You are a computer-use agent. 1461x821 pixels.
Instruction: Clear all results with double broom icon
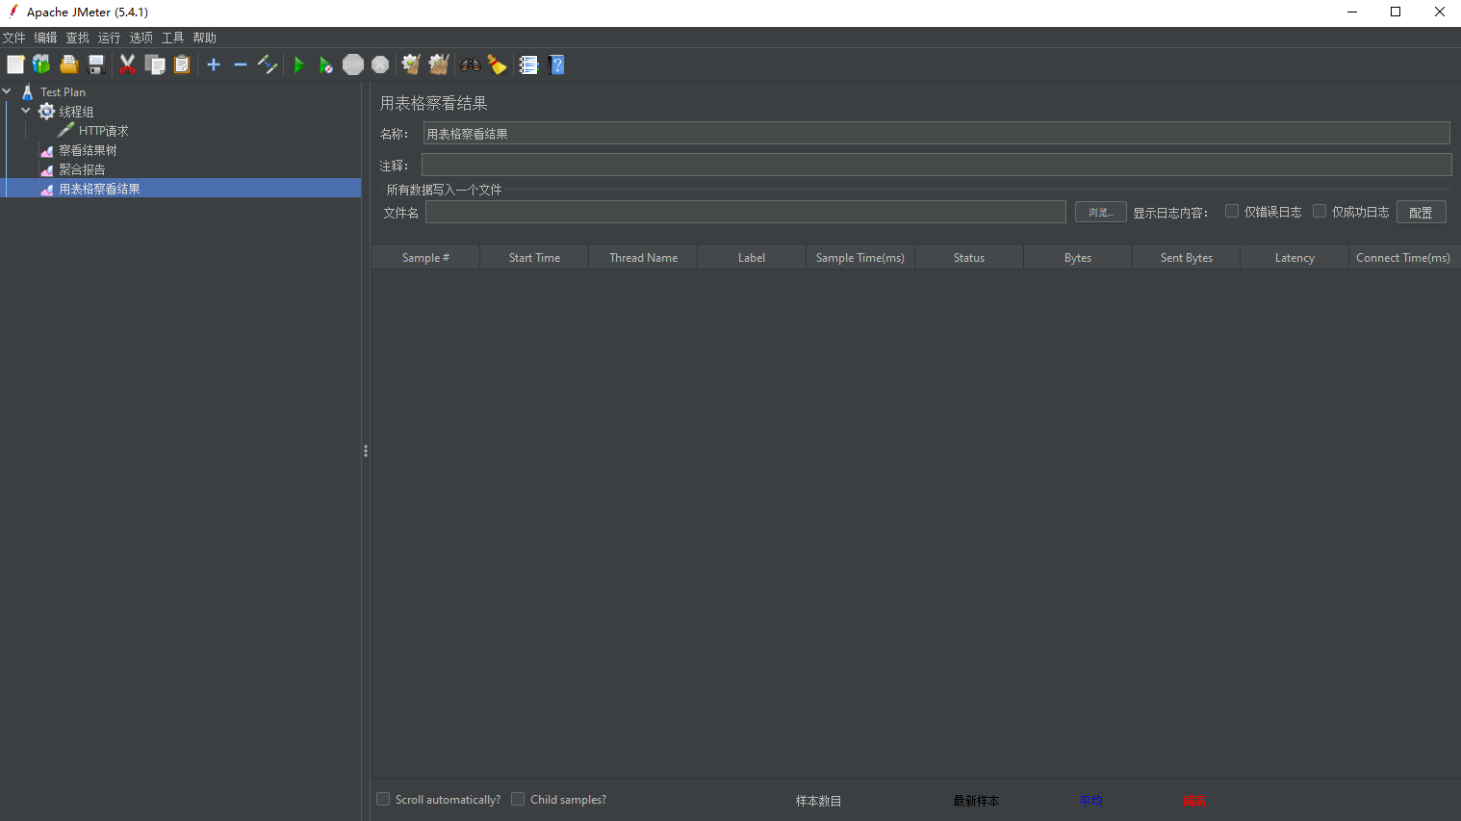pos(439,64)
